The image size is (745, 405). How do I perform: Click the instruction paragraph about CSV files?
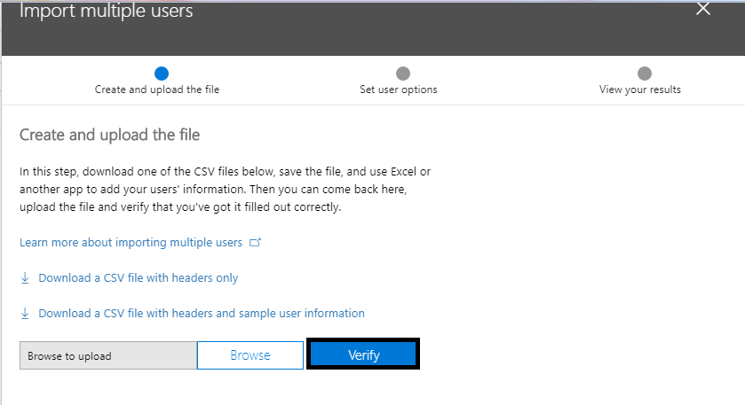pos(225,189)
